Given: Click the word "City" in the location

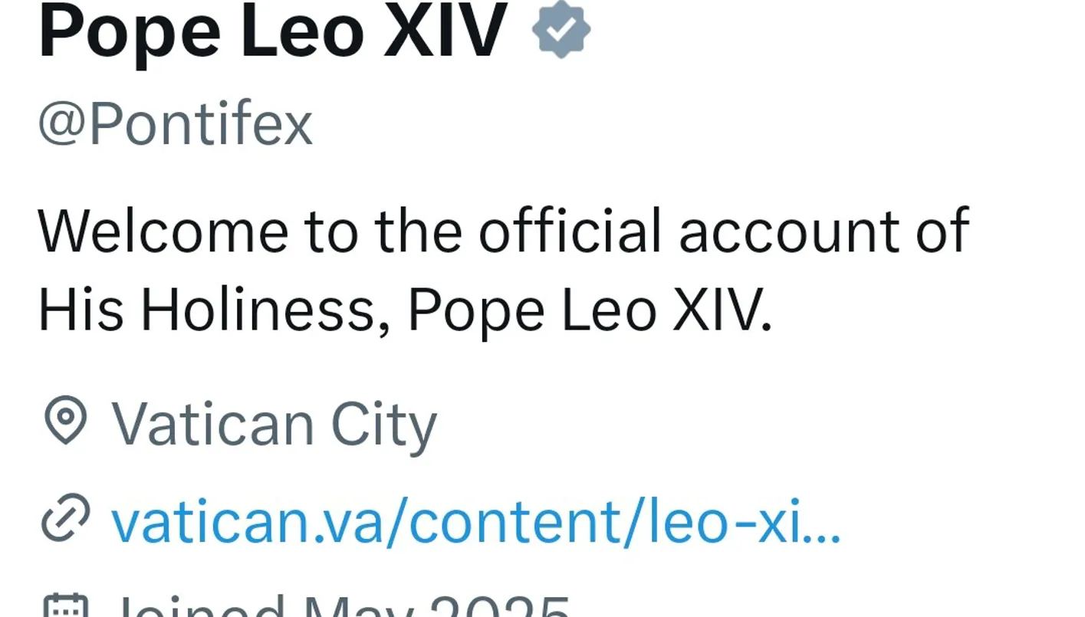Looking at the screenshot, I should pyautogui.click(x=383, y=424).
